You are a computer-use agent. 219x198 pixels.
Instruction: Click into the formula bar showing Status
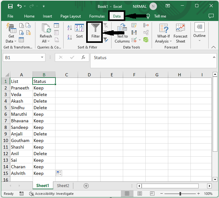151,61
